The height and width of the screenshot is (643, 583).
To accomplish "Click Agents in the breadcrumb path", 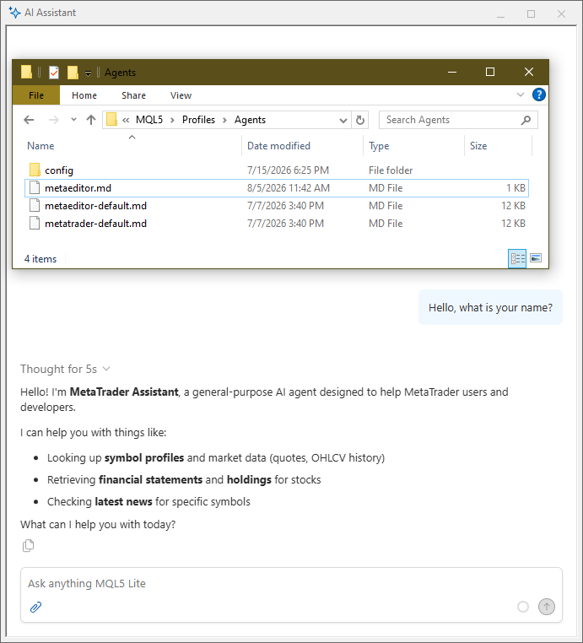I will coord(250,120).
